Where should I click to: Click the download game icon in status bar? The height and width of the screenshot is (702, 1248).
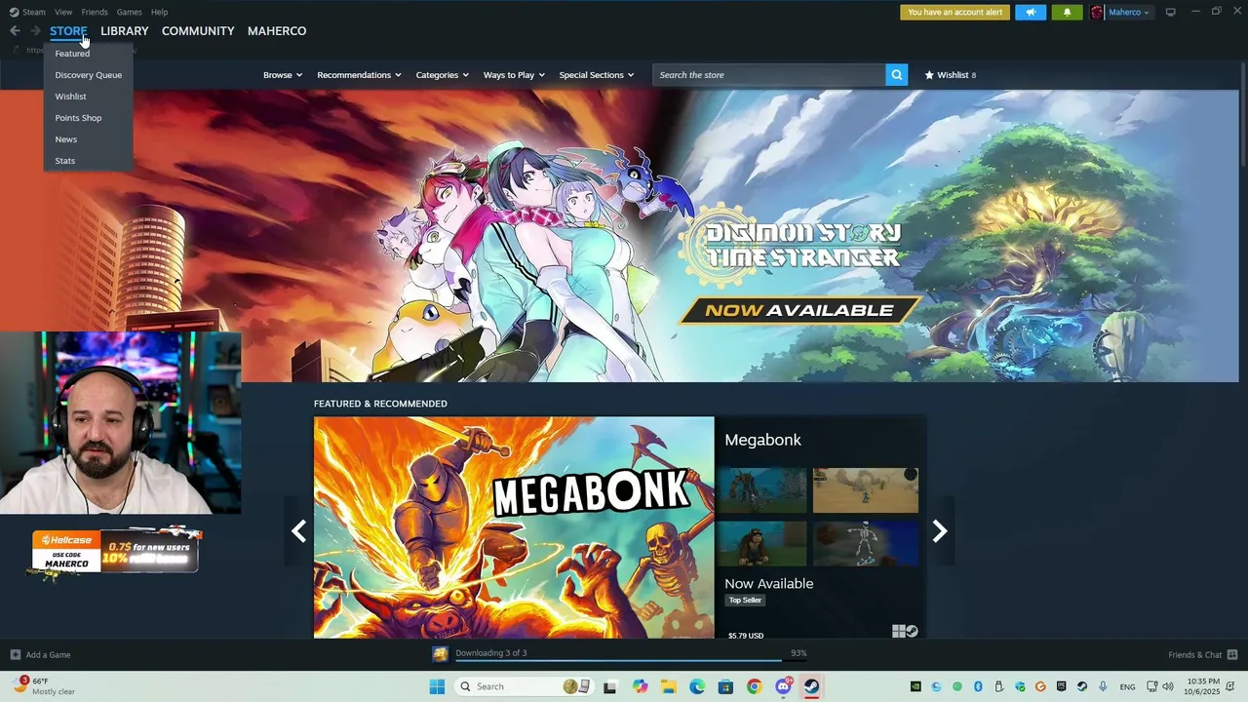(x=441, y=654)
